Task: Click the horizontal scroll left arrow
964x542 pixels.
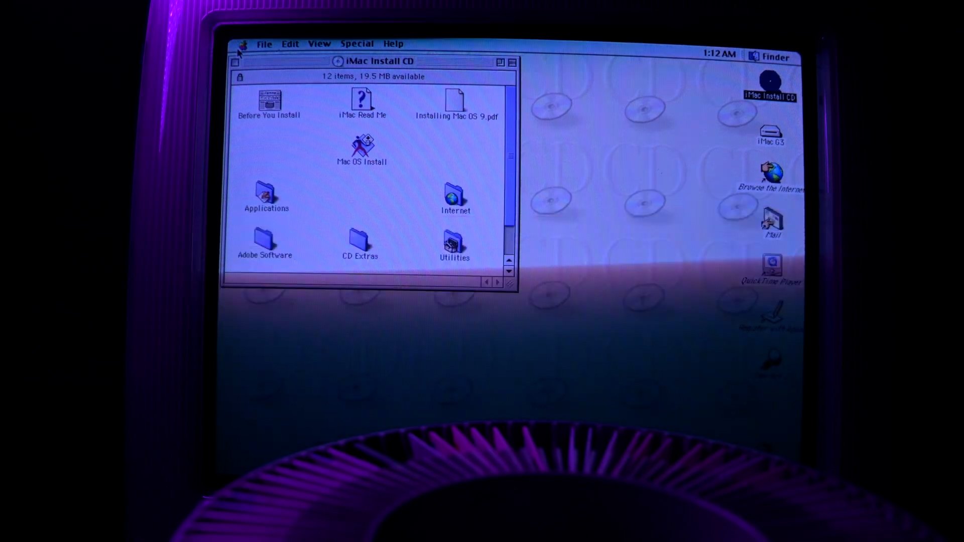Action: (486, 282)
